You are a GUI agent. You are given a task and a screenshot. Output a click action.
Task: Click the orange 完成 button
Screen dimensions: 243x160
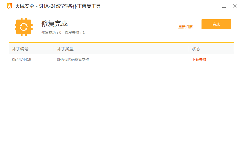pyautogui.click(x=216, y=24)
